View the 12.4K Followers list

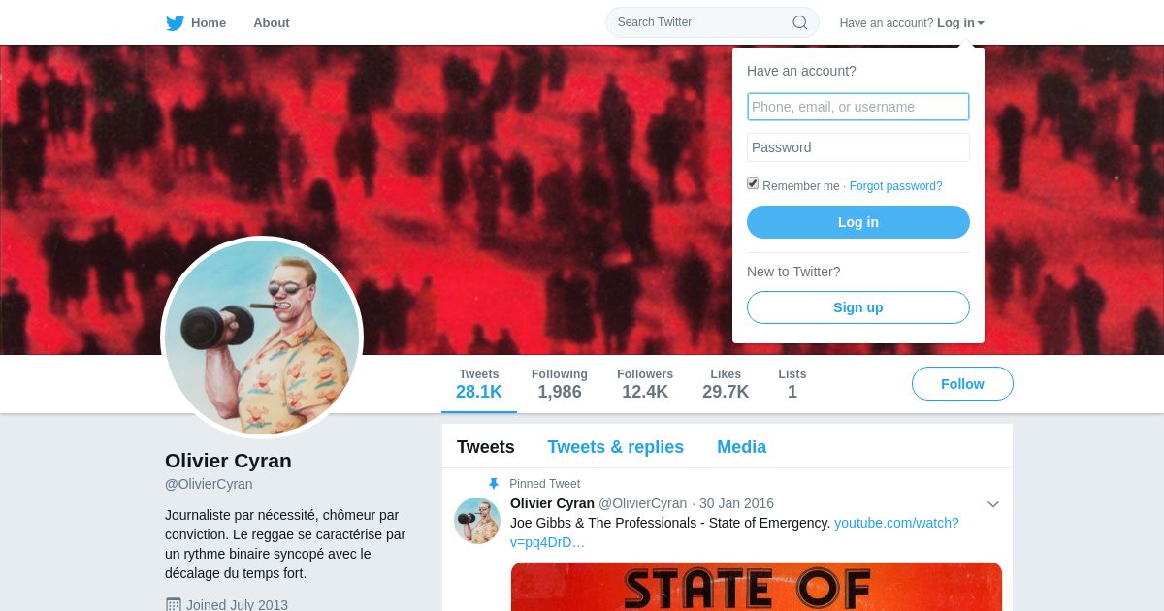pyautogui.click(x=645, y=384)
